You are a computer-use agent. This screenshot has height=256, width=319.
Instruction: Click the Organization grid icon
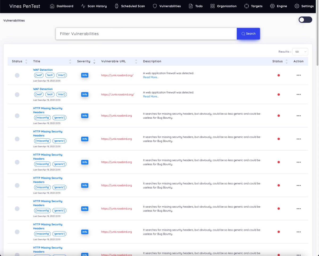tap(212, 6)
